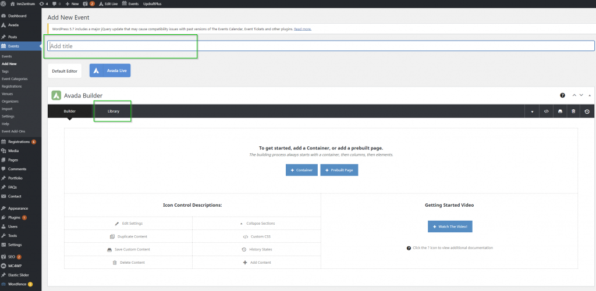596x291 pixels.
Task: Add a new Container
Action: click(x=301, y=170)
